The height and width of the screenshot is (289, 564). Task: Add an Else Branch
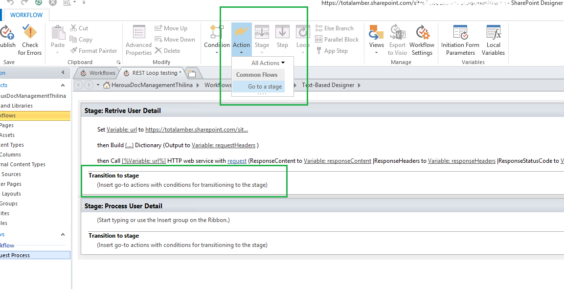coord(336,28)
